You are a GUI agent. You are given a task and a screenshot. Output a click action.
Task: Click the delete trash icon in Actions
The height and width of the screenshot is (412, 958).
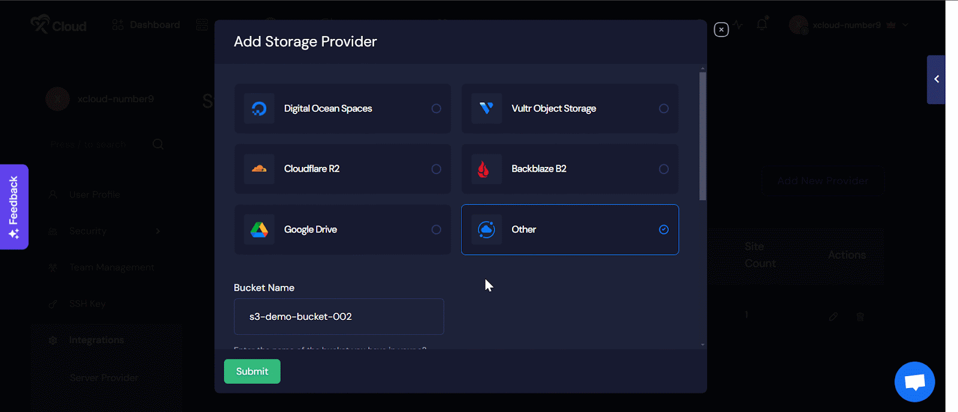coord(860,317)
